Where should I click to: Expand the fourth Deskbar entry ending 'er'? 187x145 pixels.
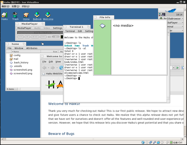coord(182,31)
